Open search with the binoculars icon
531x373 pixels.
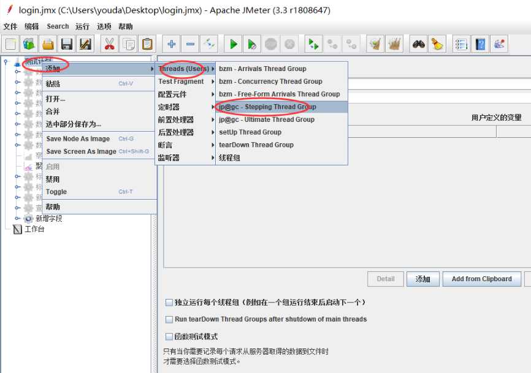[x=419, y=44]
